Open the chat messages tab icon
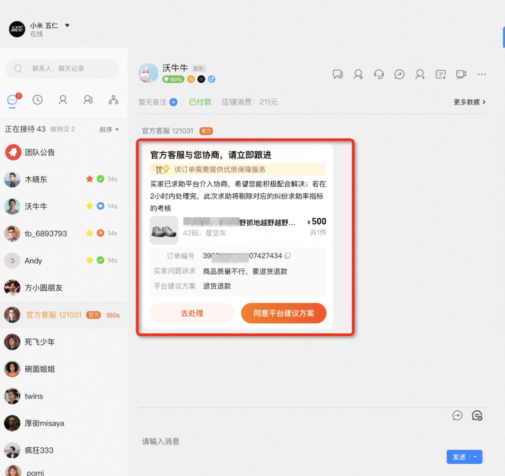505x476 pixels. 12,100
